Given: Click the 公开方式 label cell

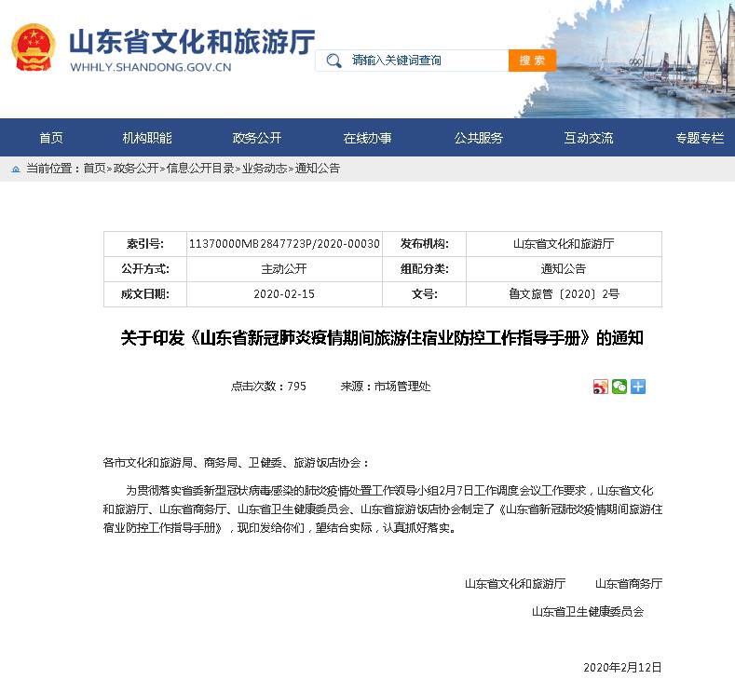Looking at the screenshot, I should tap(145, 269).
